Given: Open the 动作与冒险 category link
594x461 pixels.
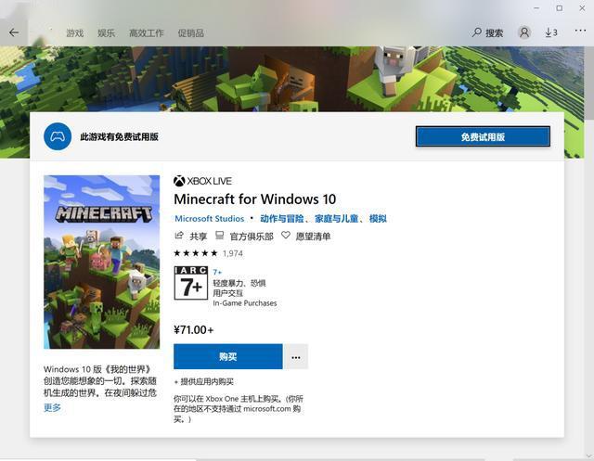Looking at the screenshot, I should [282, 218].
